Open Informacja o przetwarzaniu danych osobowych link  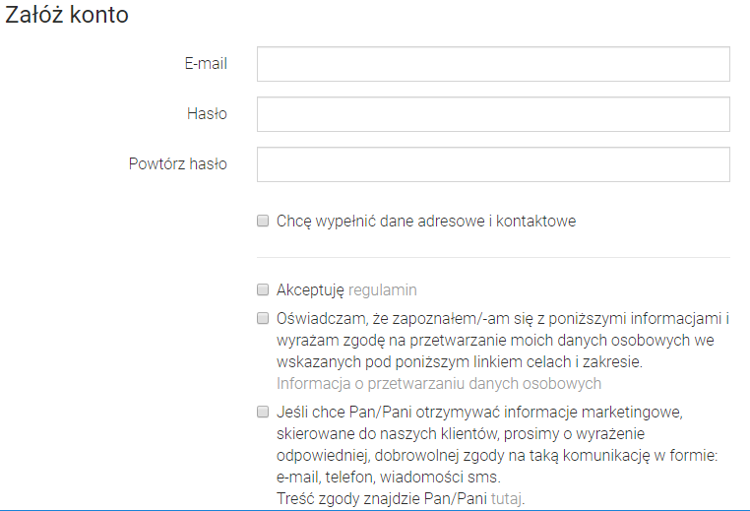pyautogui.click(x=439, y=384)
